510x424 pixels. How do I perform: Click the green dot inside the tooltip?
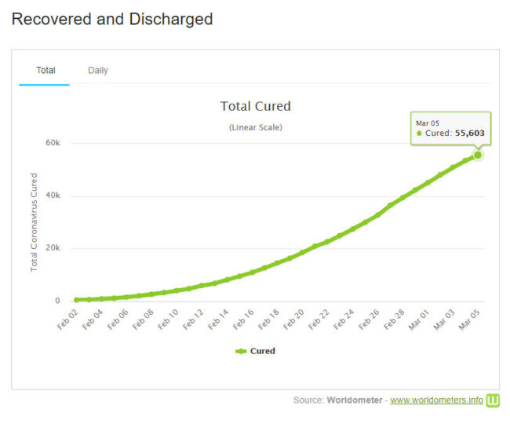point(420,133)
